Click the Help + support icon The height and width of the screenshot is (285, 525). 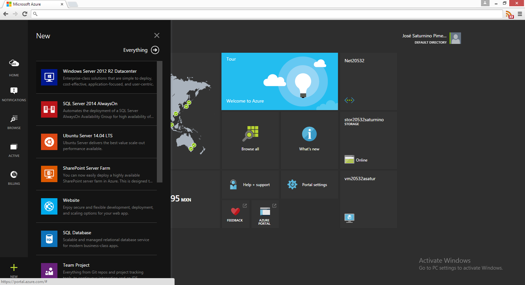click(233, 184)
